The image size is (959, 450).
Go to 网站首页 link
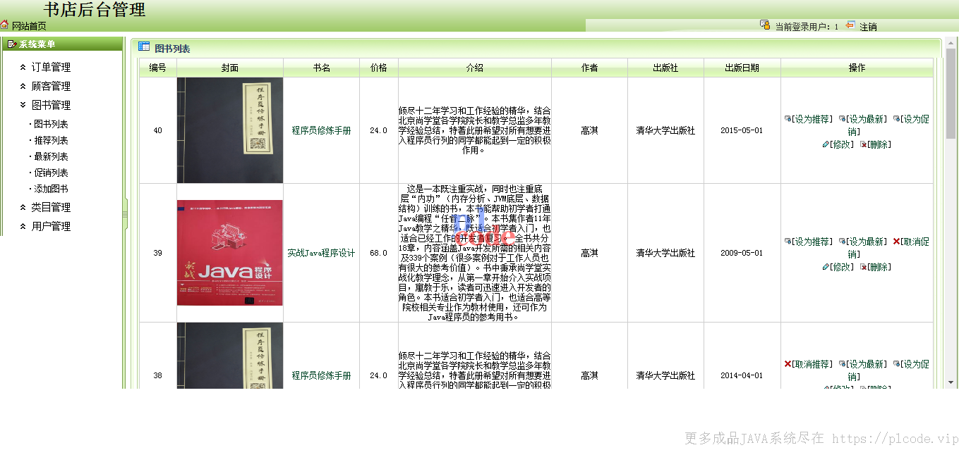[x=29, y=26]
